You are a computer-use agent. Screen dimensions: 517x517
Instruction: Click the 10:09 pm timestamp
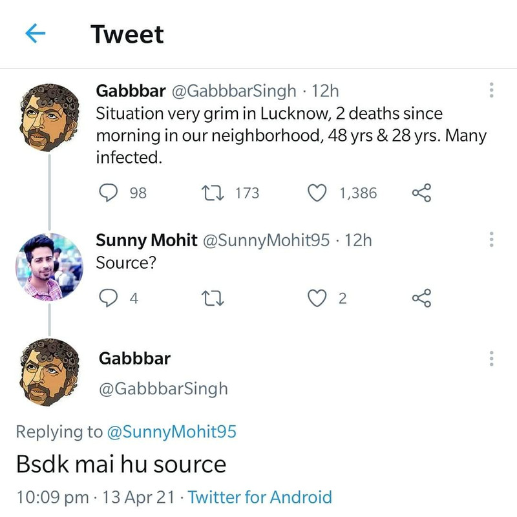52,497
